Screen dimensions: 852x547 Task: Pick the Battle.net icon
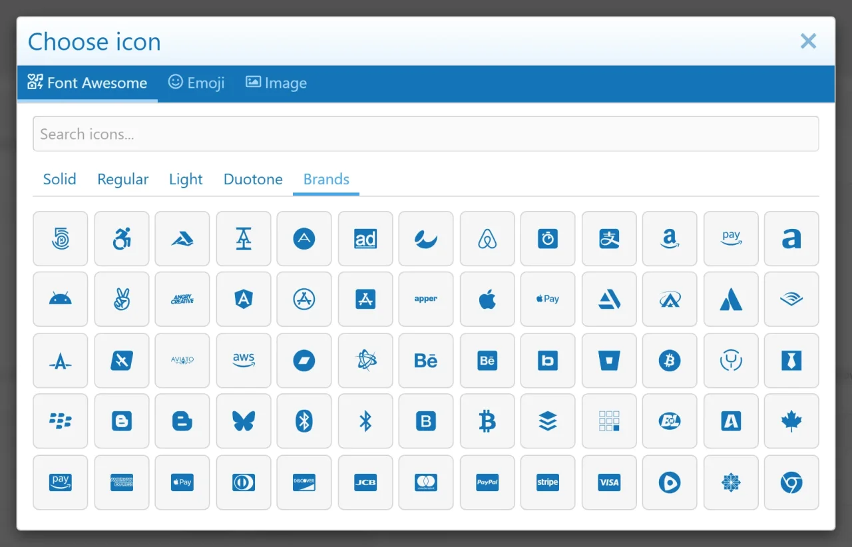point(365,360)
